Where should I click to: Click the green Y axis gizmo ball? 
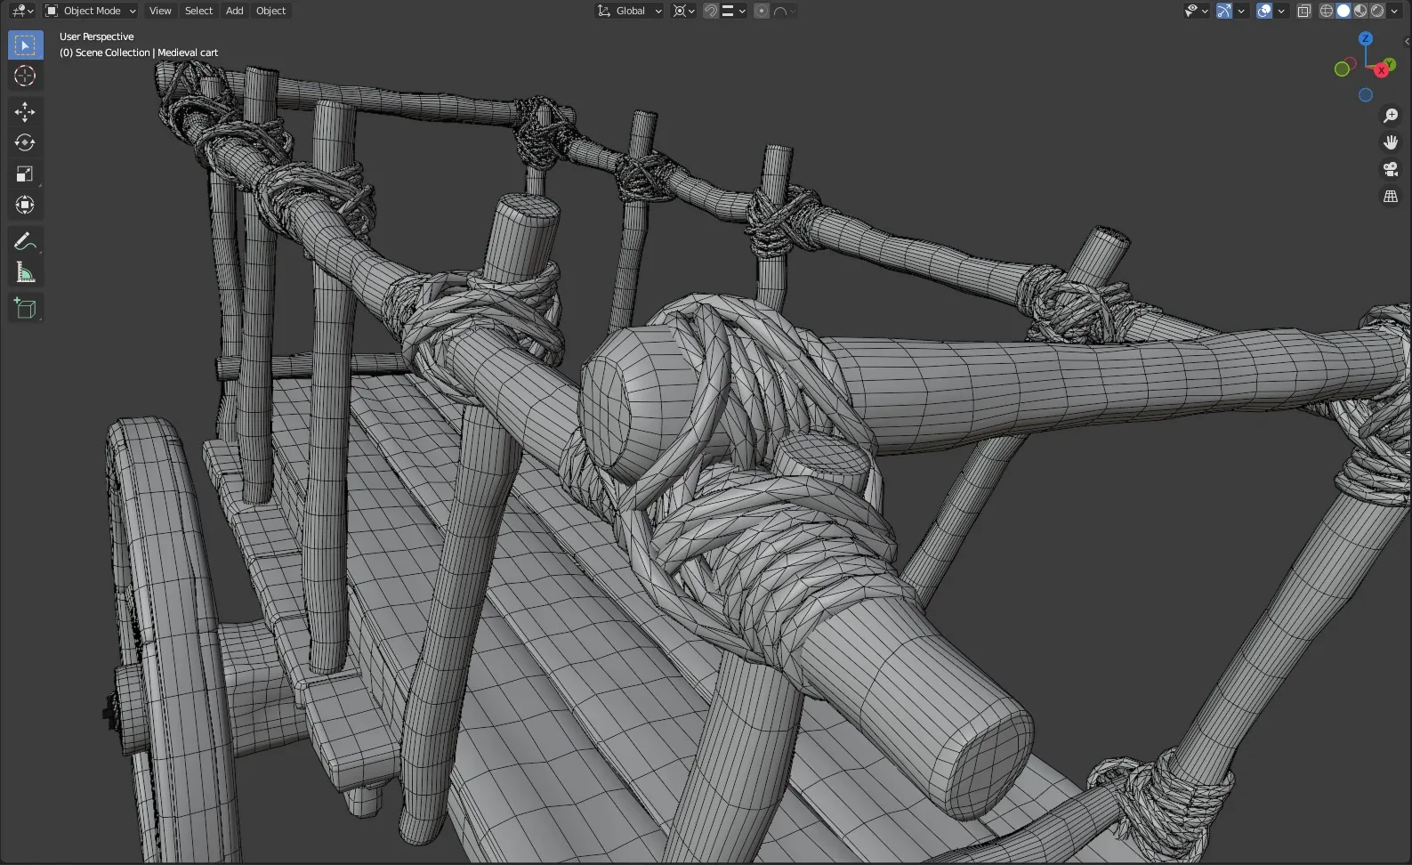pos(1391,65)
